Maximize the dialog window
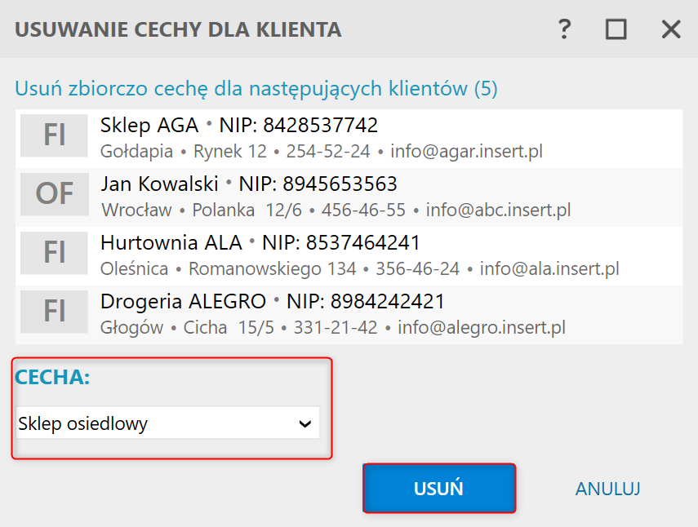The height and width of the screenshot is (527, 698). (x=616, y=30)
